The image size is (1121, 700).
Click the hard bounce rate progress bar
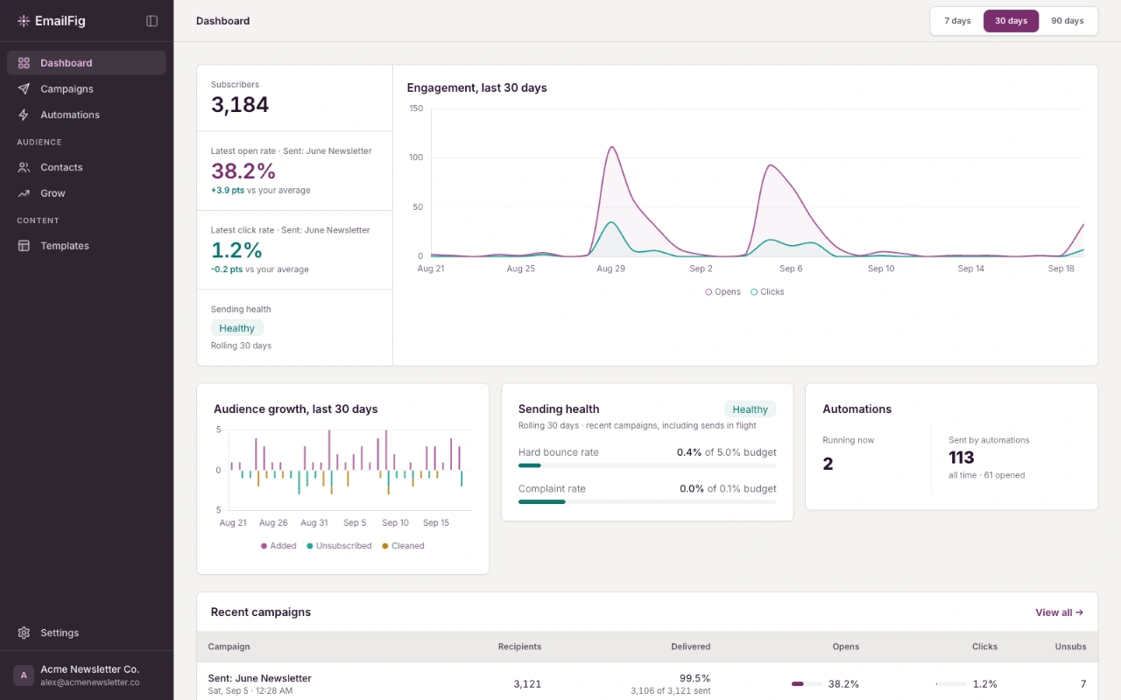tap(647, 465)
